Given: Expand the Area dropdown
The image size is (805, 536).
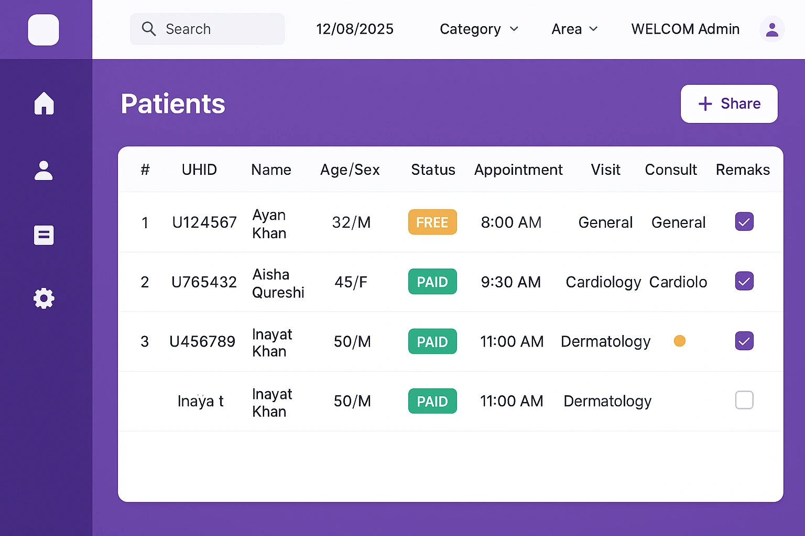Looking at the screenshot, I should [x=574, y=29].
